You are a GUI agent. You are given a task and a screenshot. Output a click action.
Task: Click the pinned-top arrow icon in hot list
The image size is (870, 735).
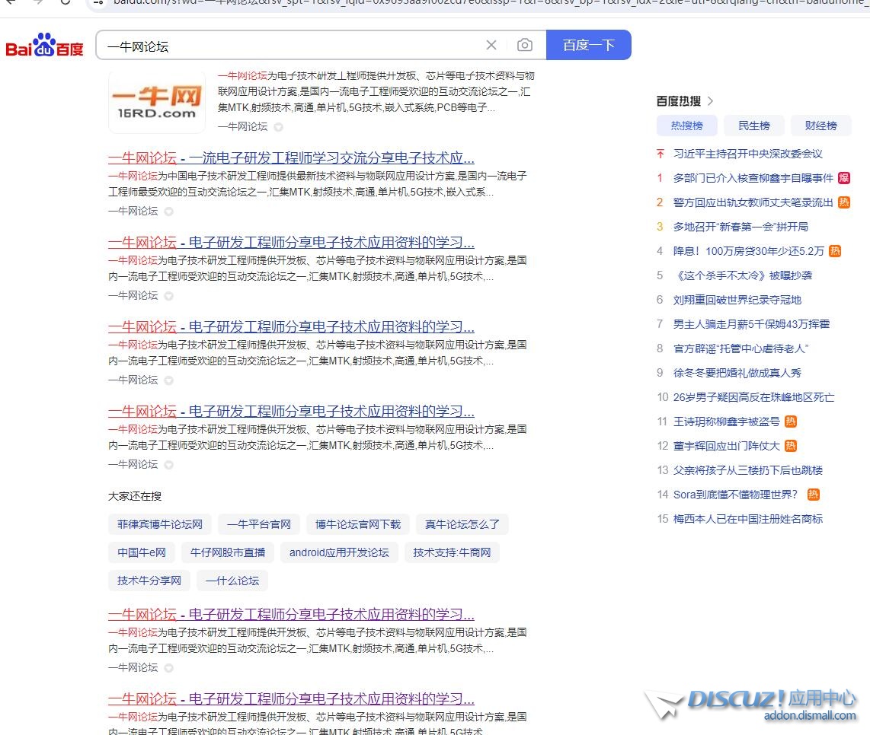point(660,154)
